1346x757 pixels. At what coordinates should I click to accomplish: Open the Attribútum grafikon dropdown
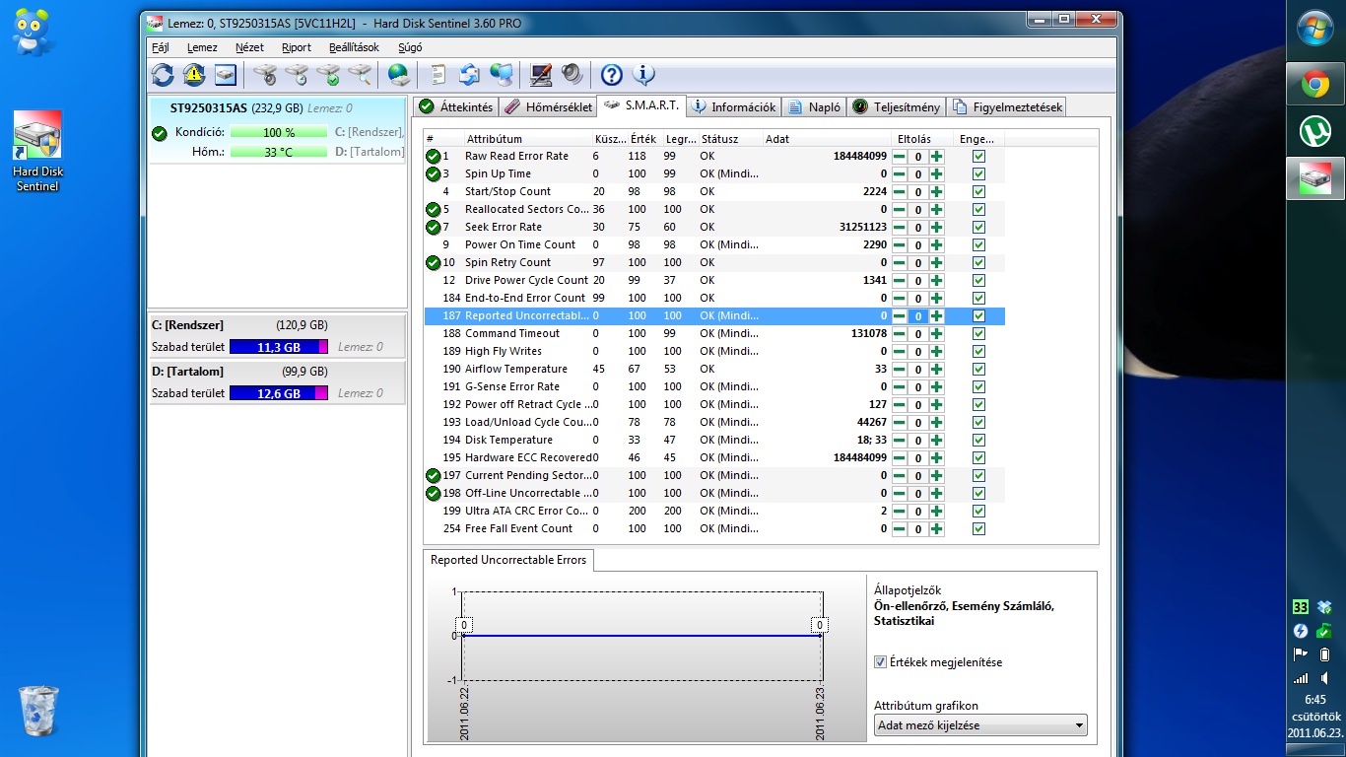[980, 725]
